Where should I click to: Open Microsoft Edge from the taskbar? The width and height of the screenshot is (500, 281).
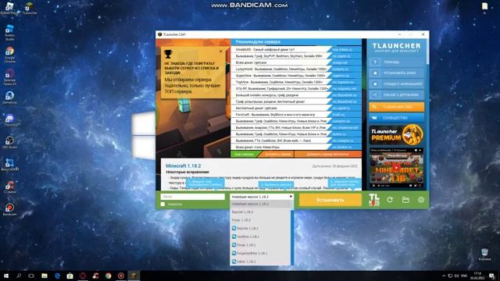(57, 276)
